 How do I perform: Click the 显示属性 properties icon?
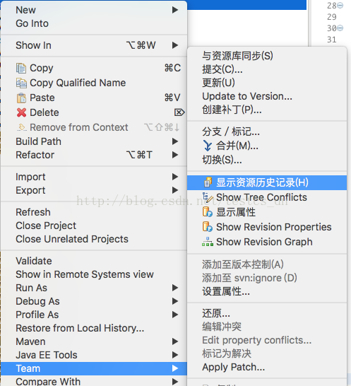(208, 212)
